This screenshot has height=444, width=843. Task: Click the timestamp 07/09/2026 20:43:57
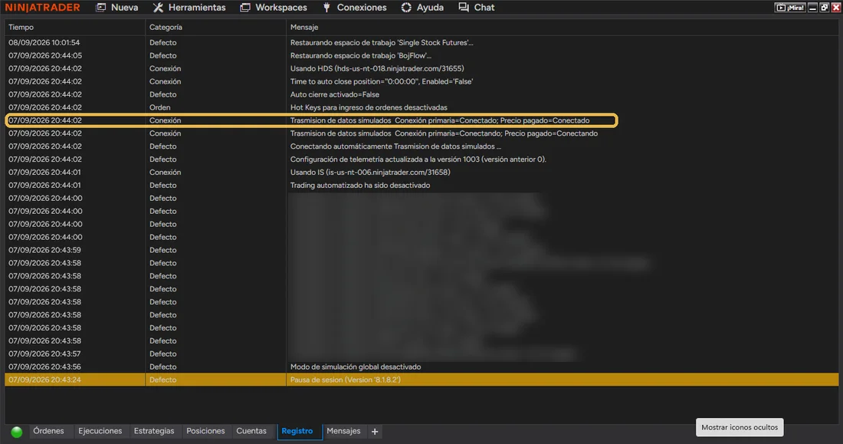tap(44, 354)
